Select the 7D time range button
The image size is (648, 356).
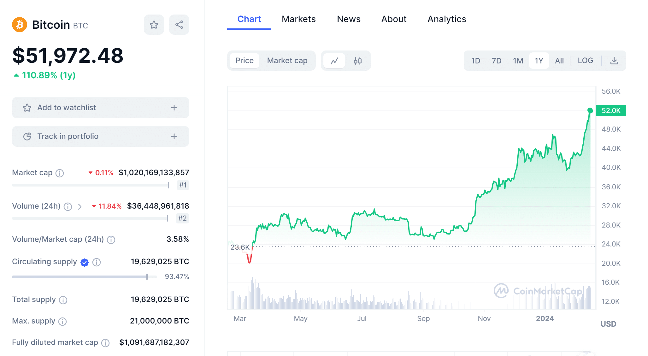click(x=496, y=61)
